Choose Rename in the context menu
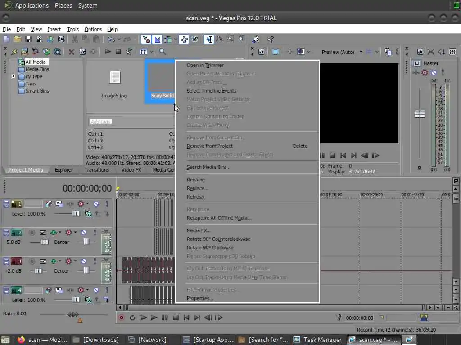 (x=195, y=180)
